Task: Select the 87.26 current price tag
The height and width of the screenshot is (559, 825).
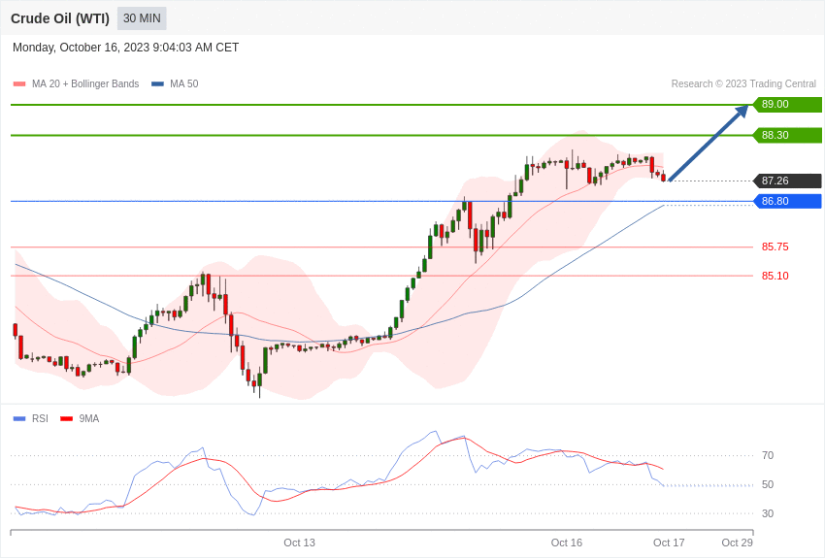Action: point(788,181)
